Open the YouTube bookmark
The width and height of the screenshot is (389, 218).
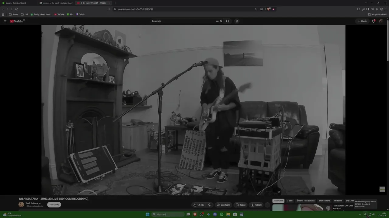[x=60, y=14]
